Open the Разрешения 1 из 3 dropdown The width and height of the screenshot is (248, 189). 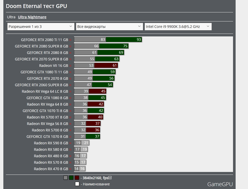click(x=41, y=26)
